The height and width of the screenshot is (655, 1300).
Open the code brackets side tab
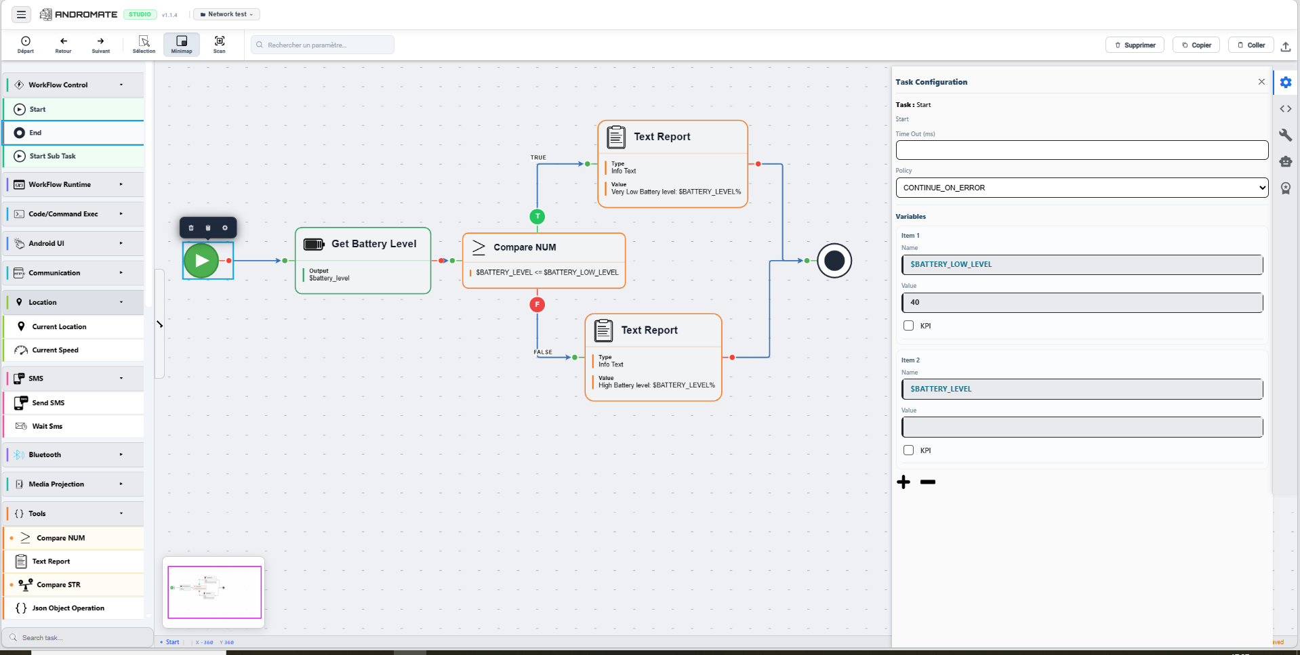coord(1286,109)
